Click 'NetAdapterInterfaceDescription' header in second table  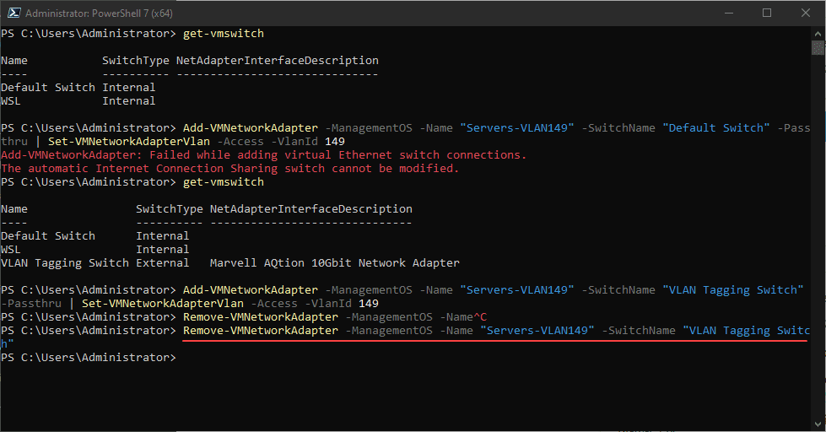click(310, 209)
